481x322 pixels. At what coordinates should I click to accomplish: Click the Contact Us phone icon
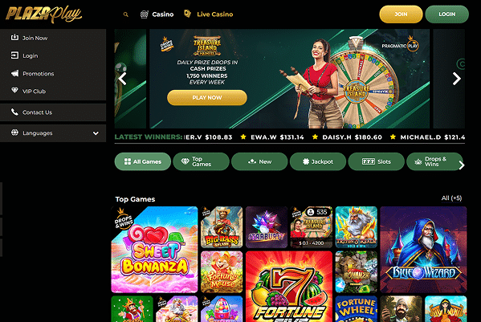point(14,112)
